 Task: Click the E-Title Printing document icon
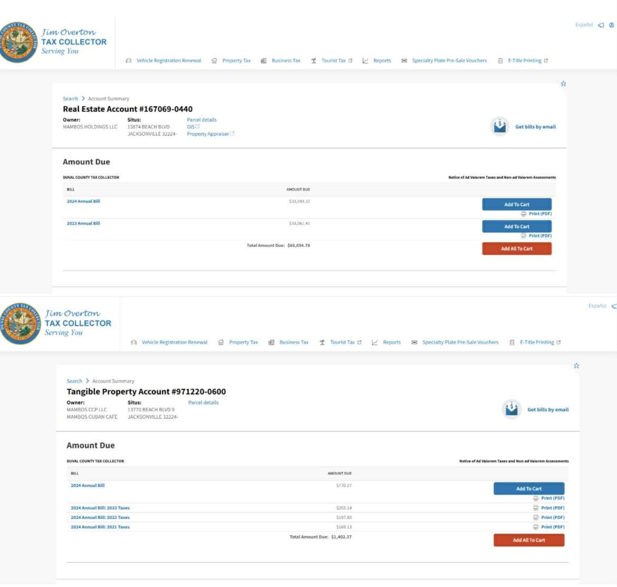tap(500, 60)
